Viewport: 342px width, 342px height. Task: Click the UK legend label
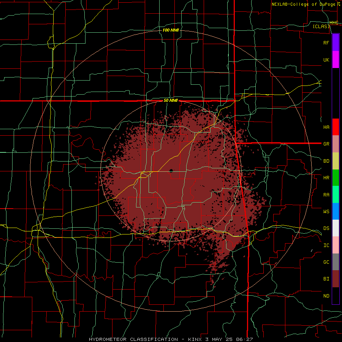click(x=326, y=60)
